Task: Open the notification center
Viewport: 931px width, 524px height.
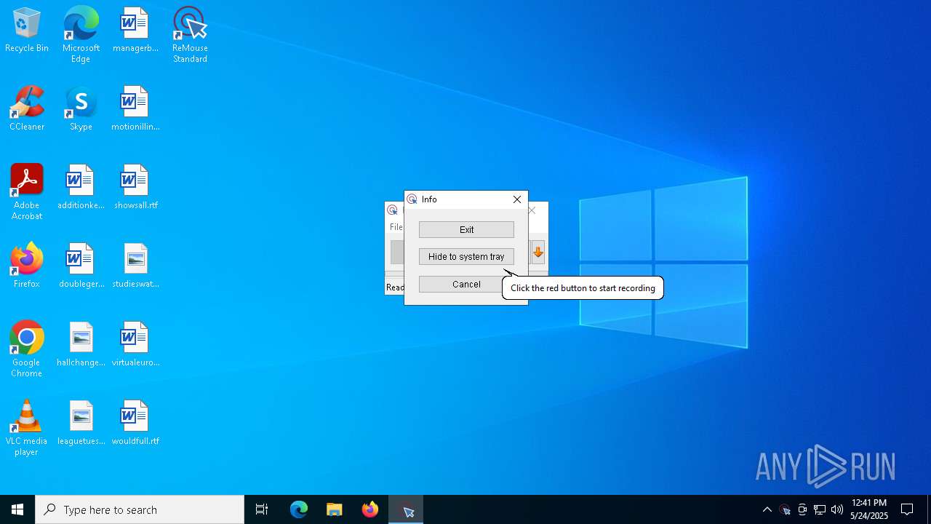Action: click(x=907, y=509)
